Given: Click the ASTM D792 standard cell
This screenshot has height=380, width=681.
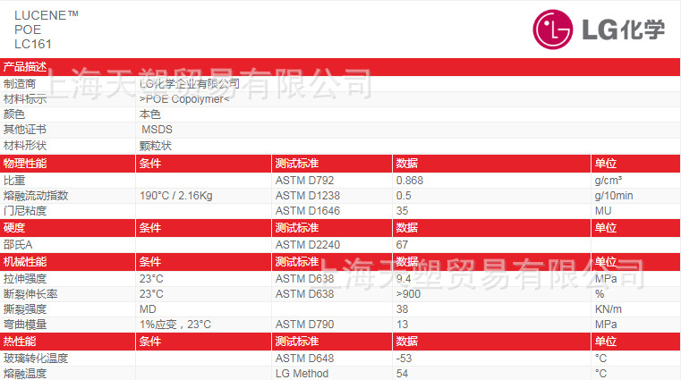Looking at the screenshot, I should [304, 180].
